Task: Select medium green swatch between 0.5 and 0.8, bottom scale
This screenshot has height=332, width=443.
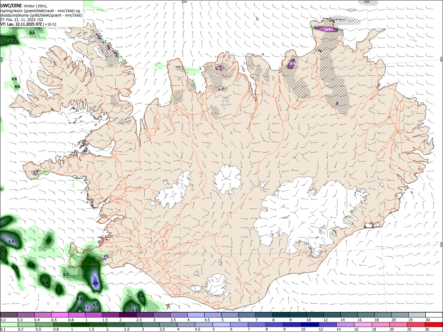Action: 45,325
